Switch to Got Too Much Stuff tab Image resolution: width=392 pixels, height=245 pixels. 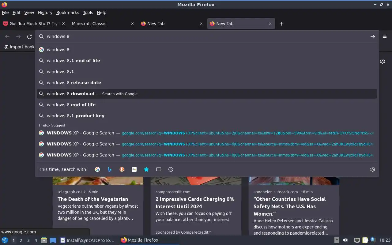click(x=33, y=24)
